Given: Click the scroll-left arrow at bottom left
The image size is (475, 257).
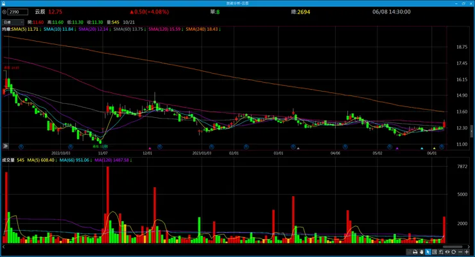Looking at the screenshot, I should tap(4, 247).
